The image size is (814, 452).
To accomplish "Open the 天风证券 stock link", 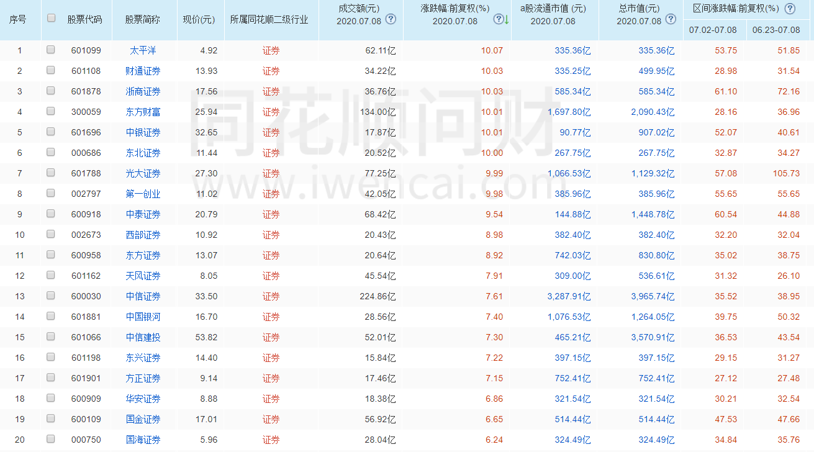I will [143, 276].
